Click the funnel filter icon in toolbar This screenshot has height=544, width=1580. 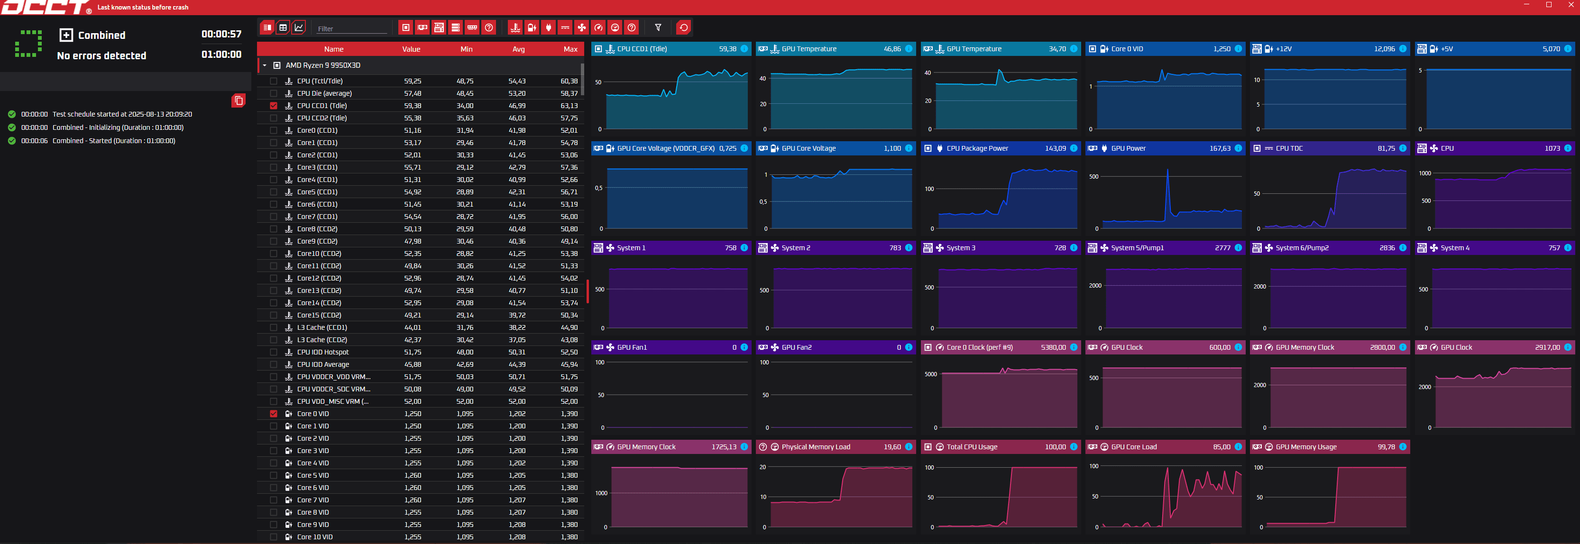pyautogui.click(x=658, y=27)
